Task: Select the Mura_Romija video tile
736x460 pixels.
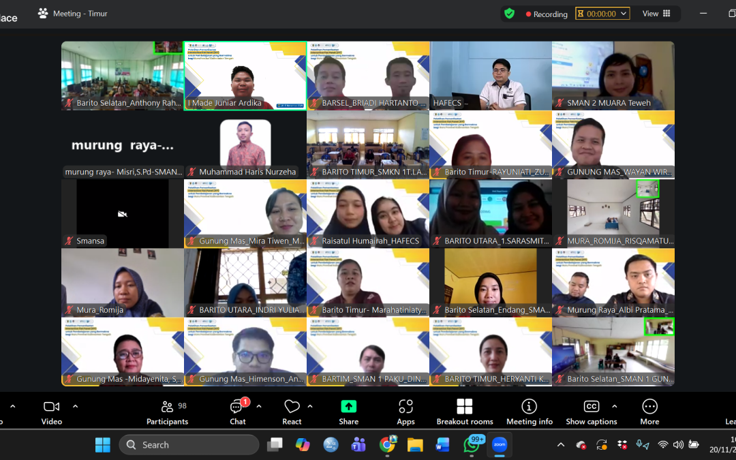Action: tap(122, 283)
